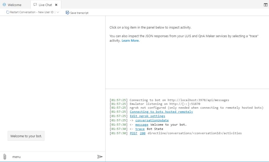269x162 pixels.
Task: Close the Live Chat tab
Action: (x=56, y=5)
